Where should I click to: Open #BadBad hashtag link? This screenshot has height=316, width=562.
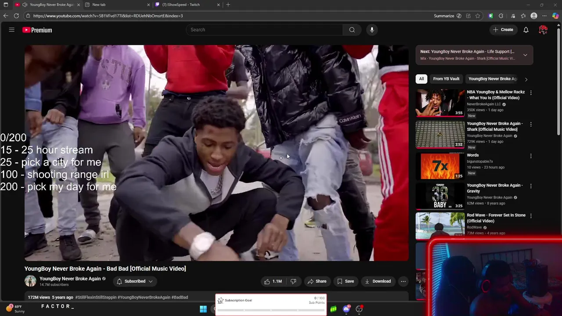[180, 297]
